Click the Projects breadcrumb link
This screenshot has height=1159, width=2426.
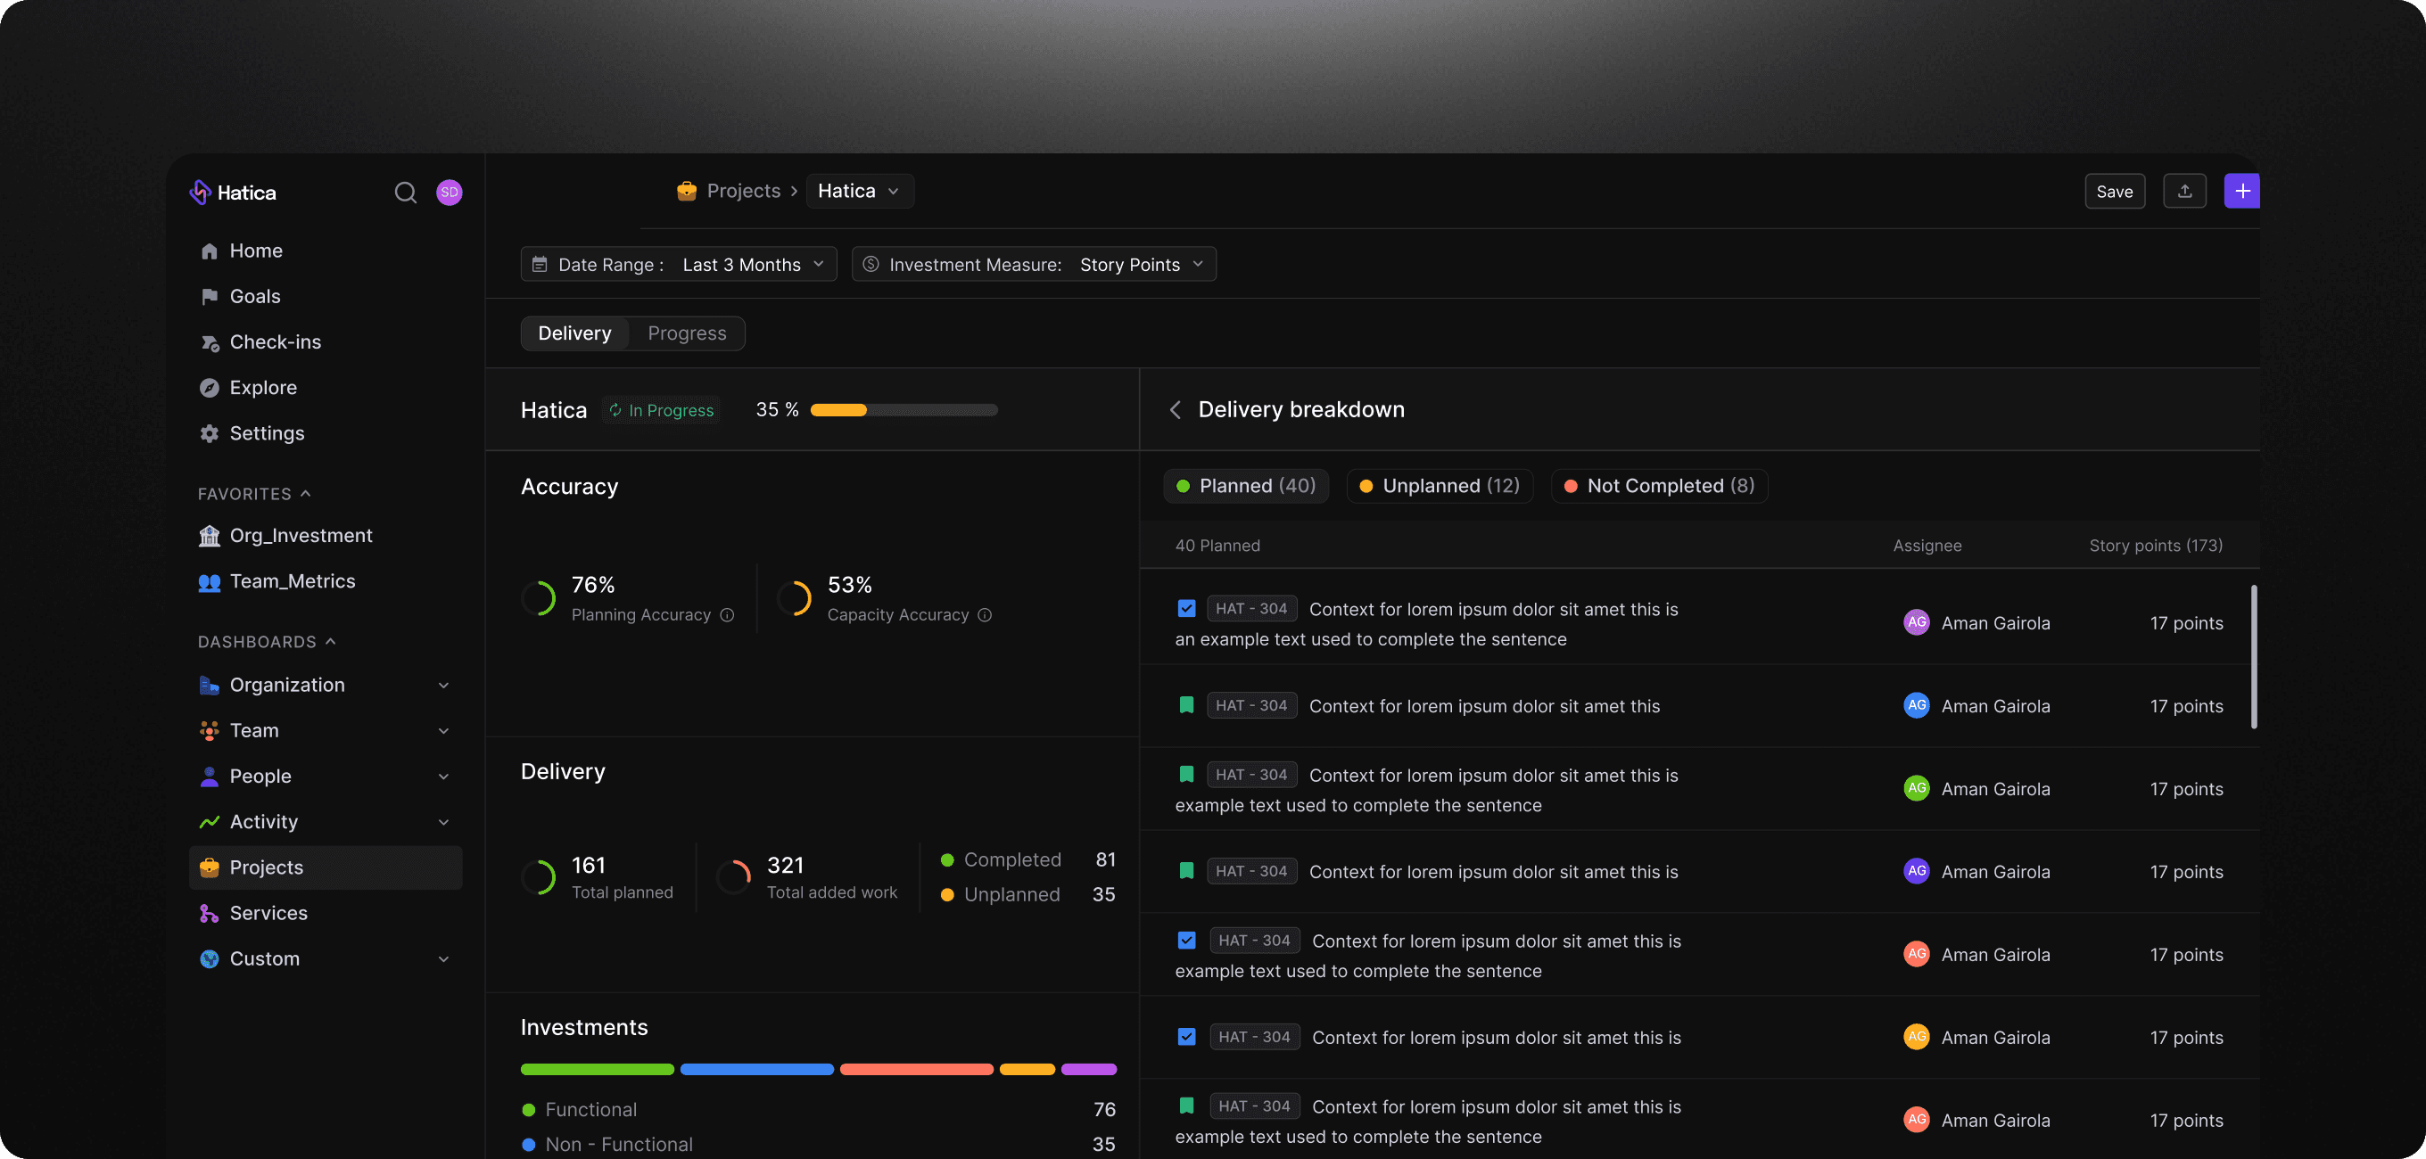743,191
